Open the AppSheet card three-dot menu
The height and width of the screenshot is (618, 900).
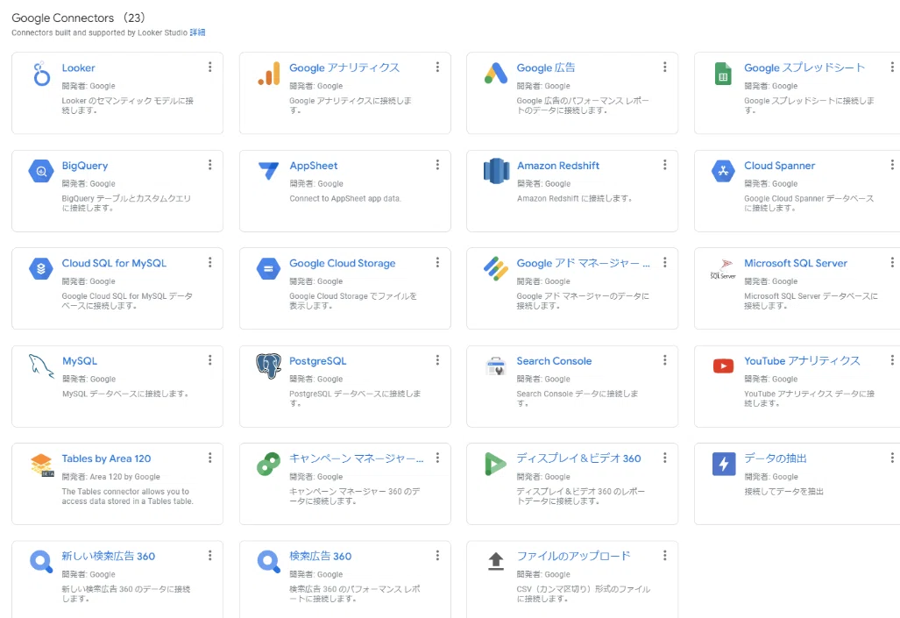point(437,165)
